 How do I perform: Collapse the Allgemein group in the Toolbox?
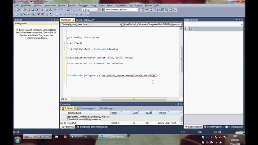tap(16, 23)
